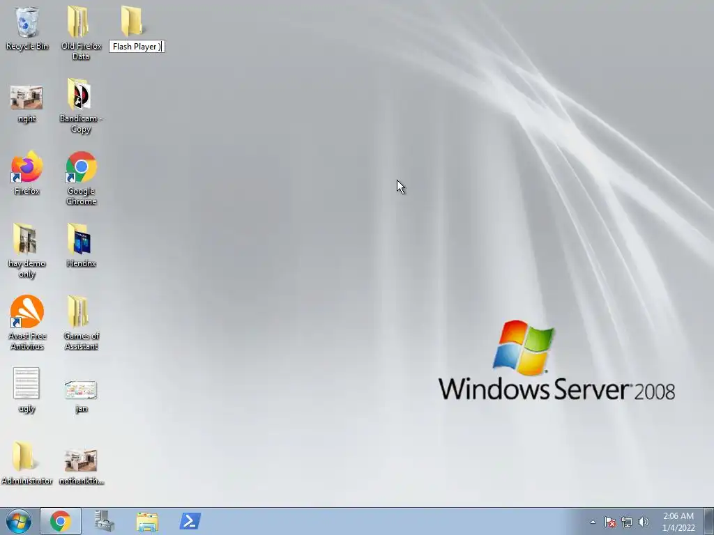Open Windows Explorer from the taskbar
The height and width of the screenshot is (535, 714).
(147, 521)
